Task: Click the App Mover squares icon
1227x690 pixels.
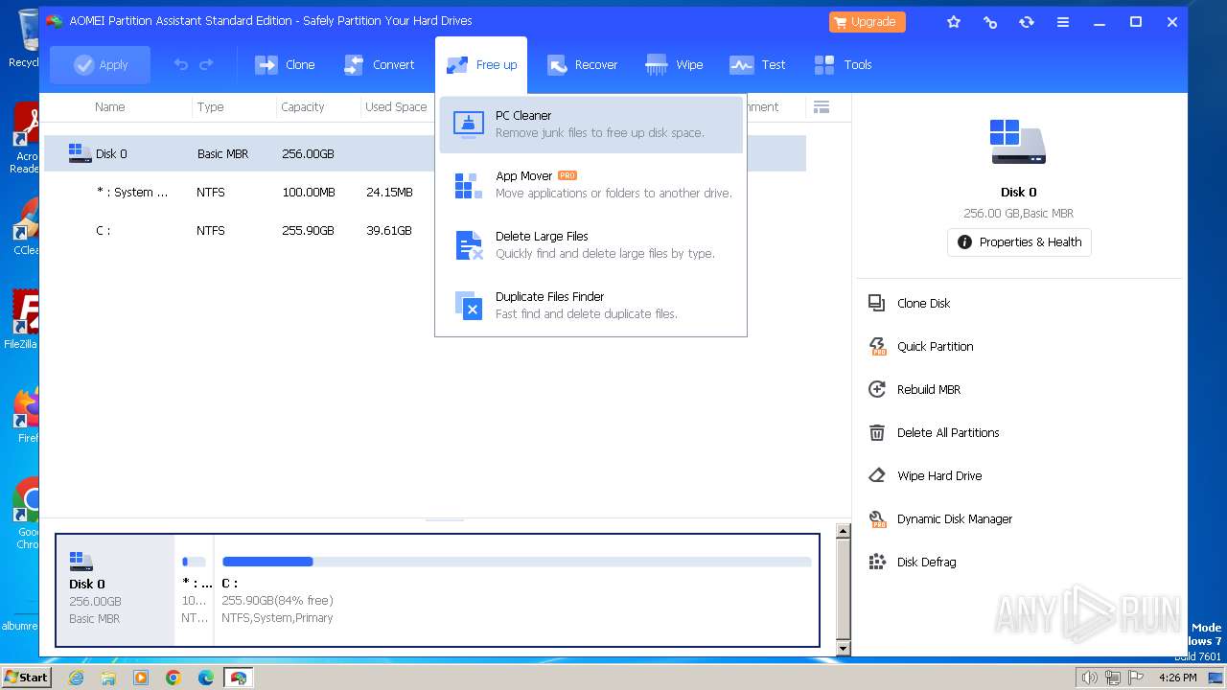Action: [x=469, y=185]
